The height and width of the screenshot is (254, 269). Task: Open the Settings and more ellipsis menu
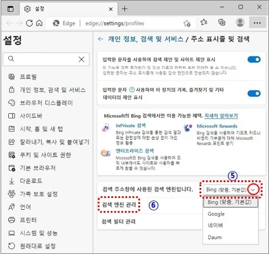(257, 23)
